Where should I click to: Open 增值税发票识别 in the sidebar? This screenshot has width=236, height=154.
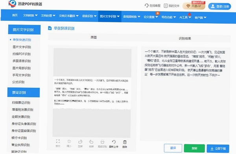(x=22, y=109)
